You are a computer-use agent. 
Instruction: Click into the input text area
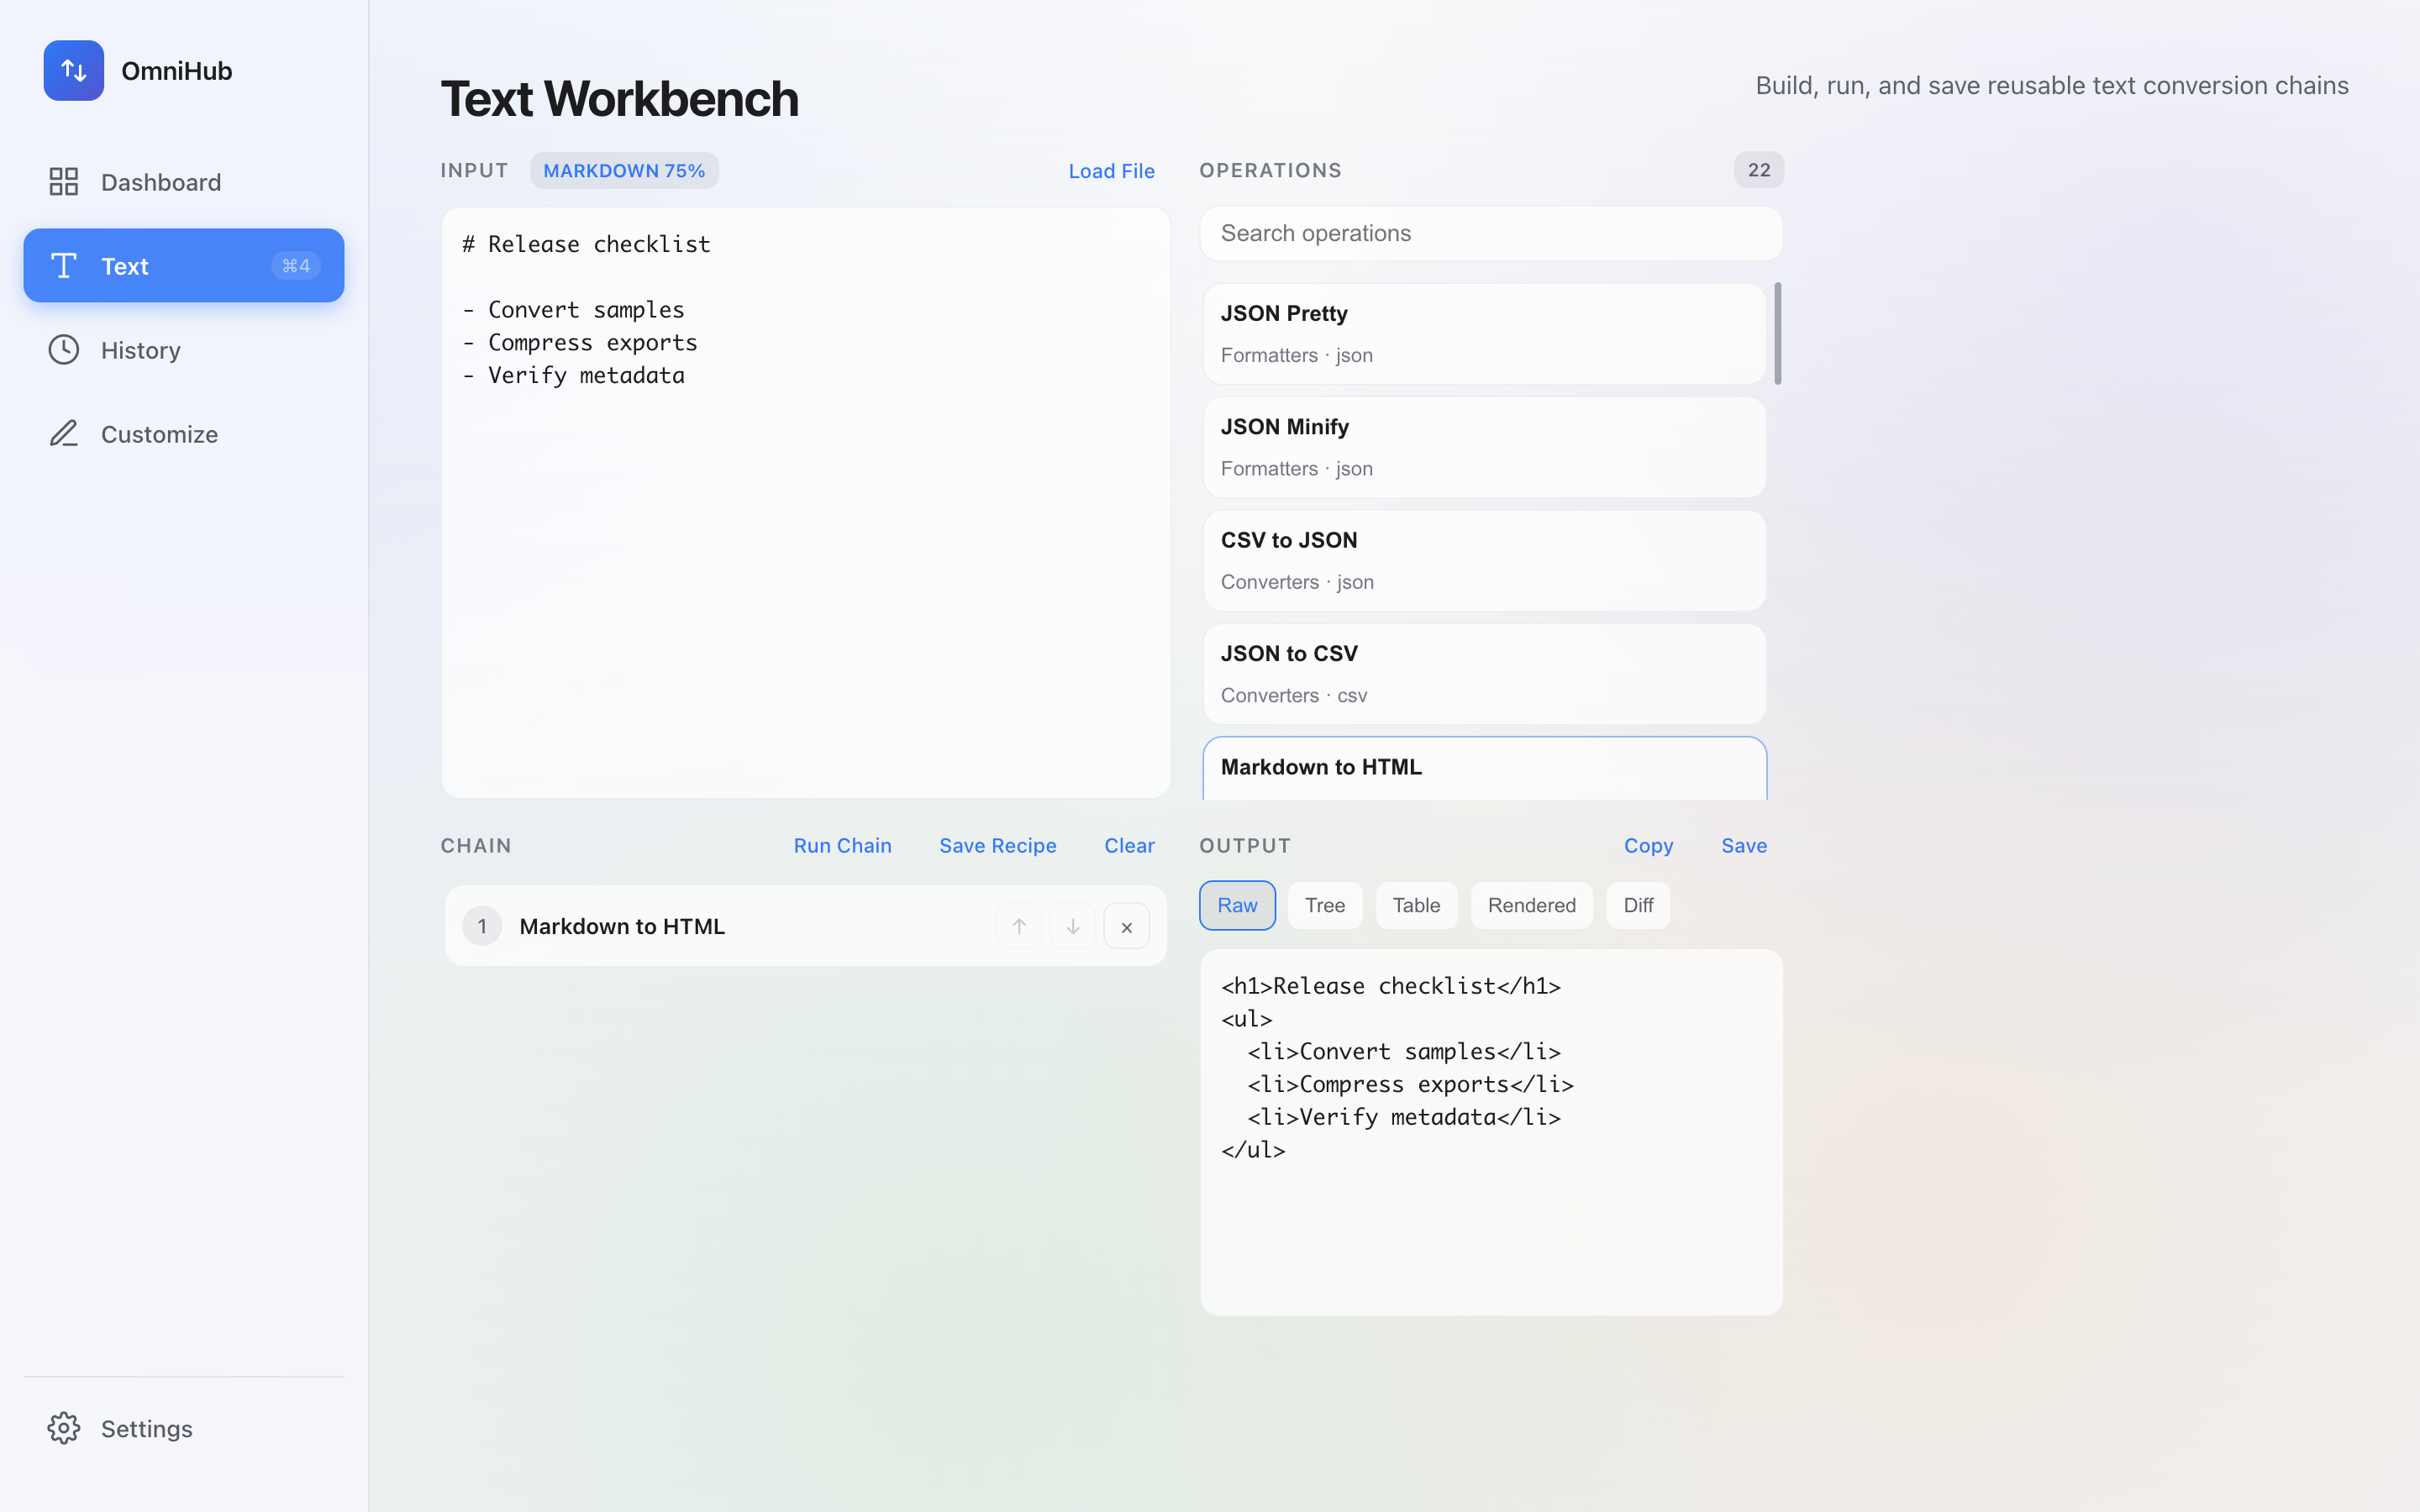(x=805, y=502)
